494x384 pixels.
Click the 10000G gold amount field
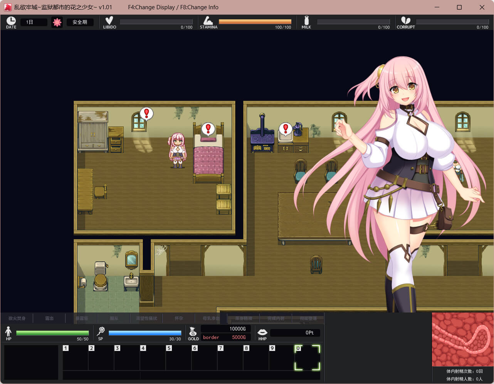[226, 329]
